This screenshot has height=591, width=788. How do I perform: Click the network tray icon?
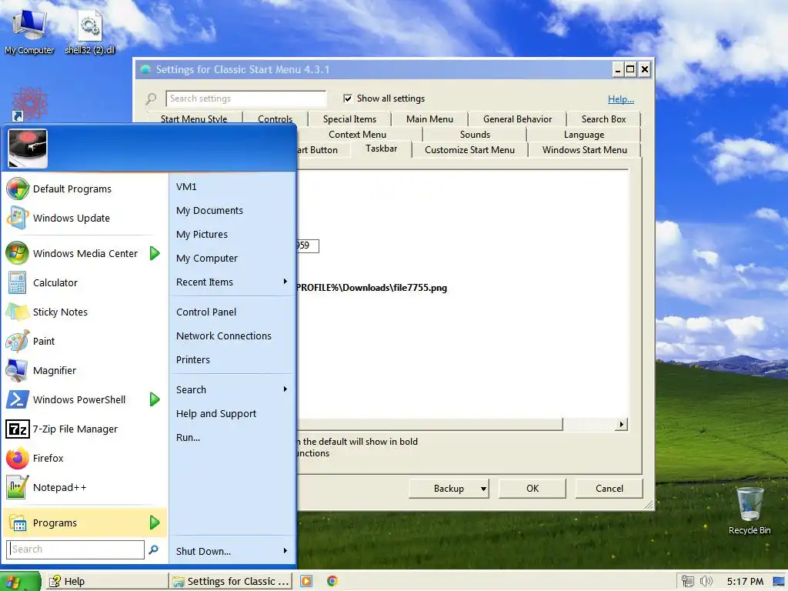click(x=687, y=582)
